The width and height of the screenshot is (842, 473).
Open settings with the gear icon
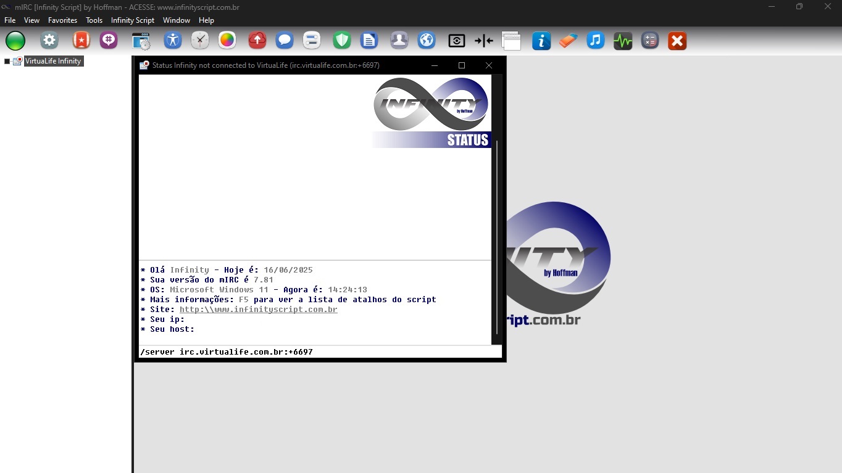point(49,41)
